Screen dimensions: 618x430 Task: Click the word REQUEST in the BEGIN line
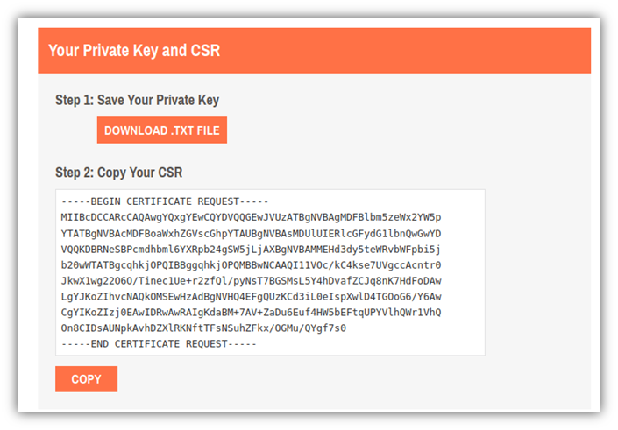(x=218, y=201)
